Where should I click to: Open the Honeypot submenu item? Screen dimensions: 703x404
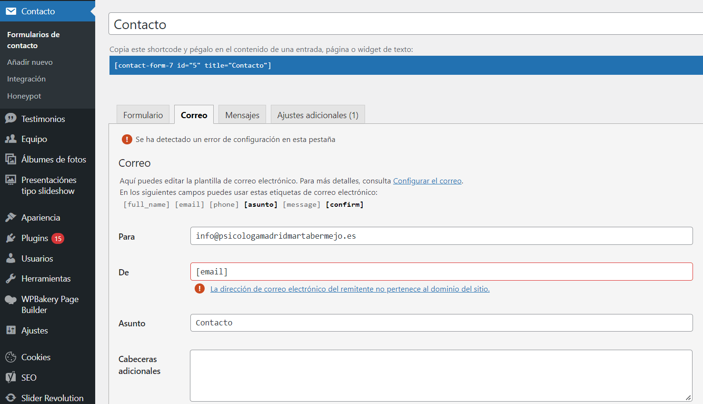[x=24, y=96]
